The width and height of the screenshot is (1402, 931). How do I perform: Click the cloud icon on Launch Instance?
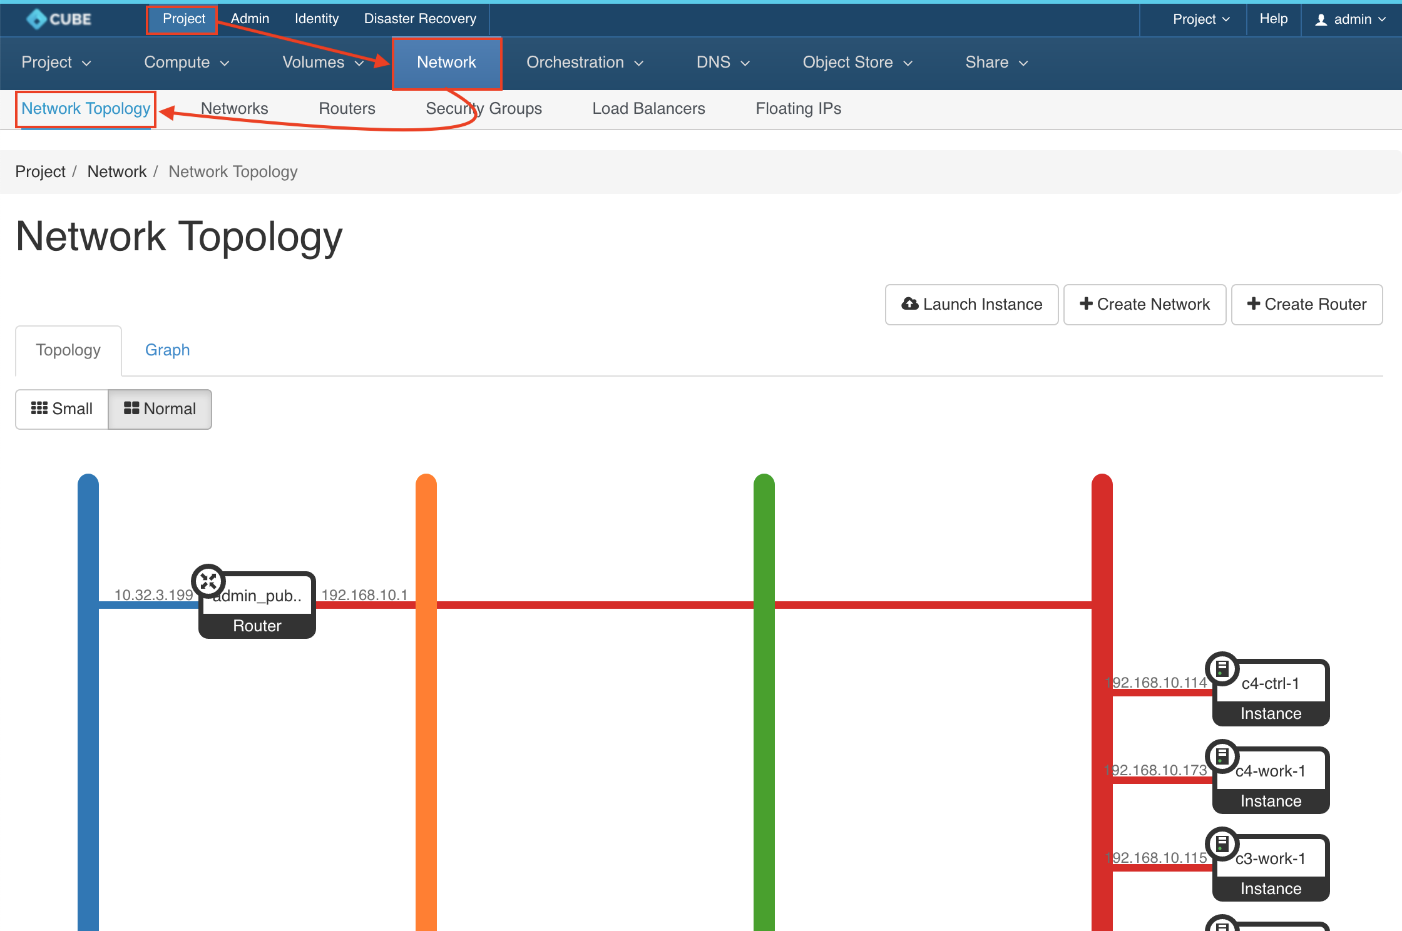pyautogui.click(x=910, y=304)
